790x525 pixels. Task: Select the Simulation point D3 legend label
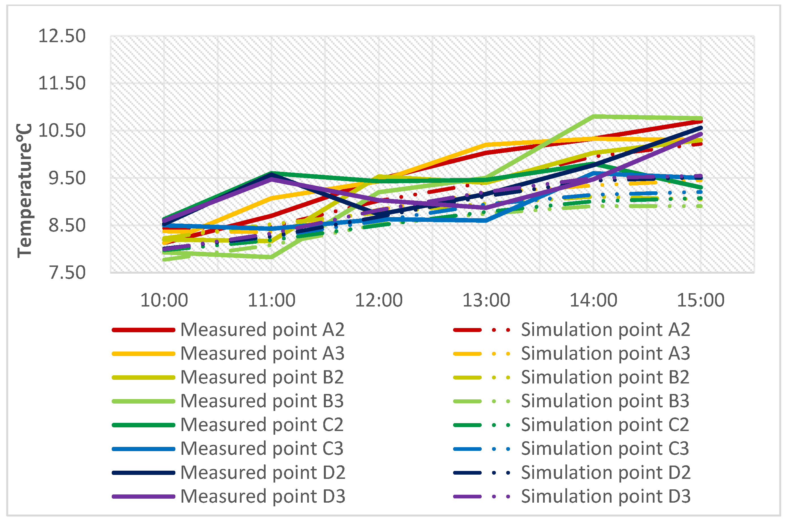606,496
